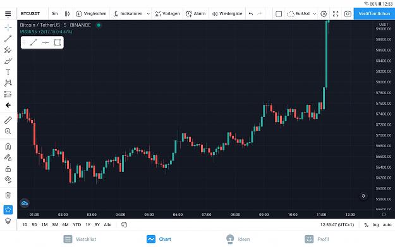Select the ruler measure tool
Image resolution: width=395 pixels, height=247 pixels.
(8, 120)
